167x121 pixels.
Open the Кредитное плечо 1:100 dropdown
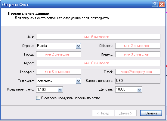tap(50, 90)
